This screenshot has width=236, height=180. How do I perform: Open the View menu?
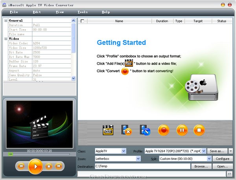pyautogui.click(x=60, y=12)
